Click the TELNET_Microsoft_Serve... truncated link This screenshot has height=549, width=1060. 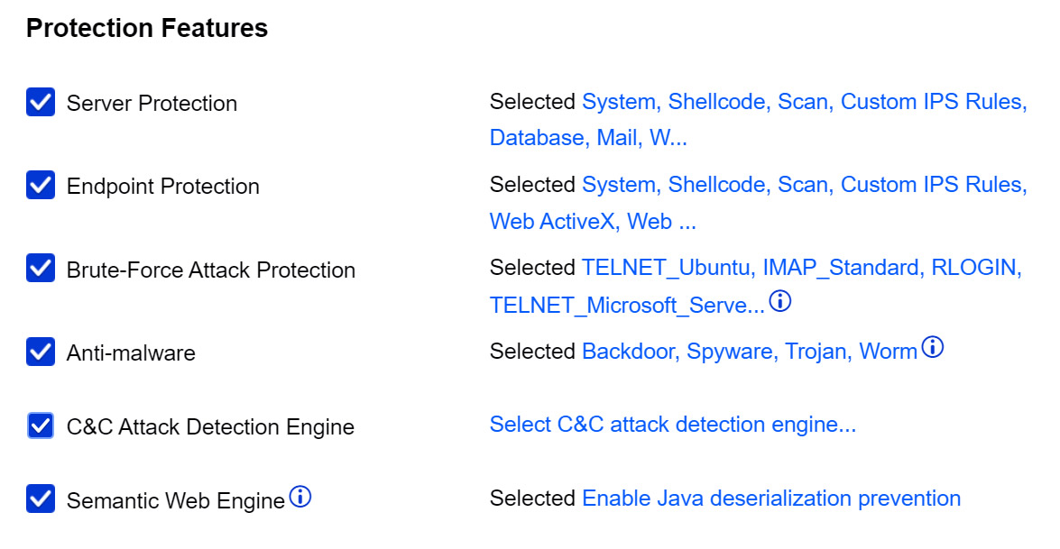[627, 306]
